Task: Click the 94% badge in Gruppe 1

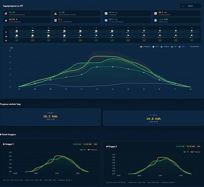Action: pos(95,144)
